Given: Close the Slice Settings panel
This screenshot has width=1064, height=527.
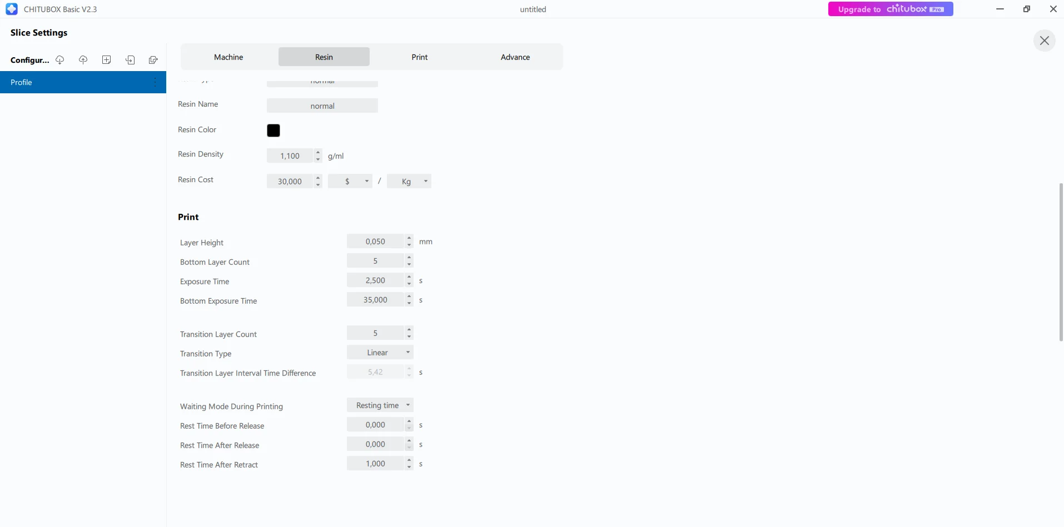Looking at the screenshot, I should click(1045, 41).
